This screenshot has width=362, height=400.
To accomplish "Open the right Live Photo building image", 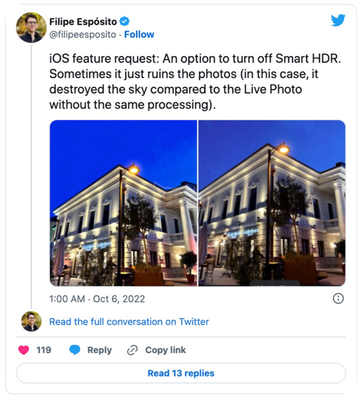I will point(272,203).
